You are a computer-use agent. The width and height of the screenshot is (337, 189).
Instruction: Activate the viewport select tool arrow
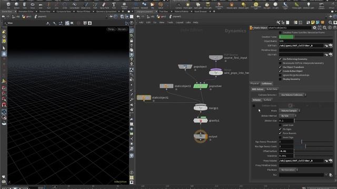4,48
